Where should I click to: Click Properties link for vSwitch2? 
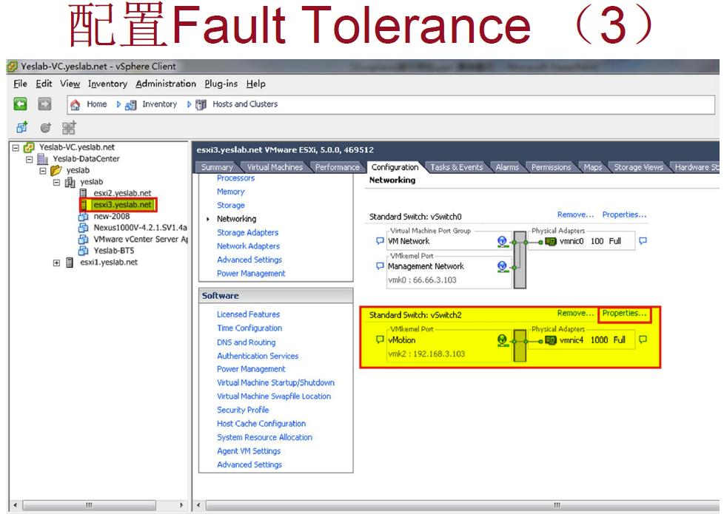coord(624,314)
